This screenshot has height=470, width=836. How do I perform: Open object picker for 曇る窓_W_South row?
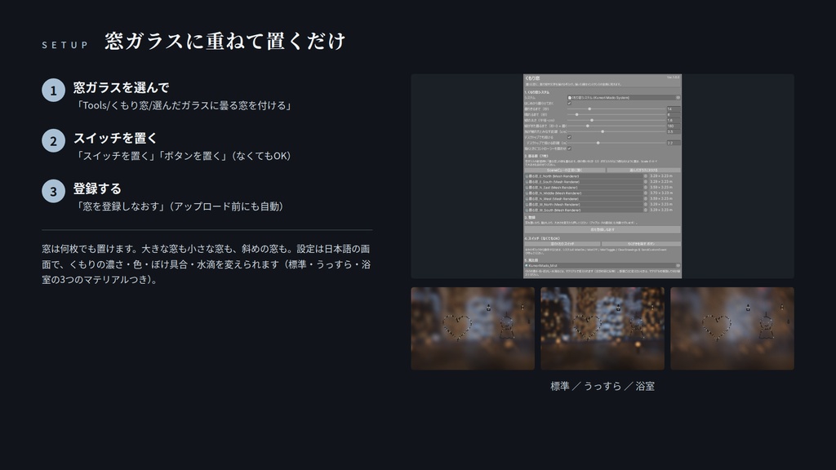(646, 210)
